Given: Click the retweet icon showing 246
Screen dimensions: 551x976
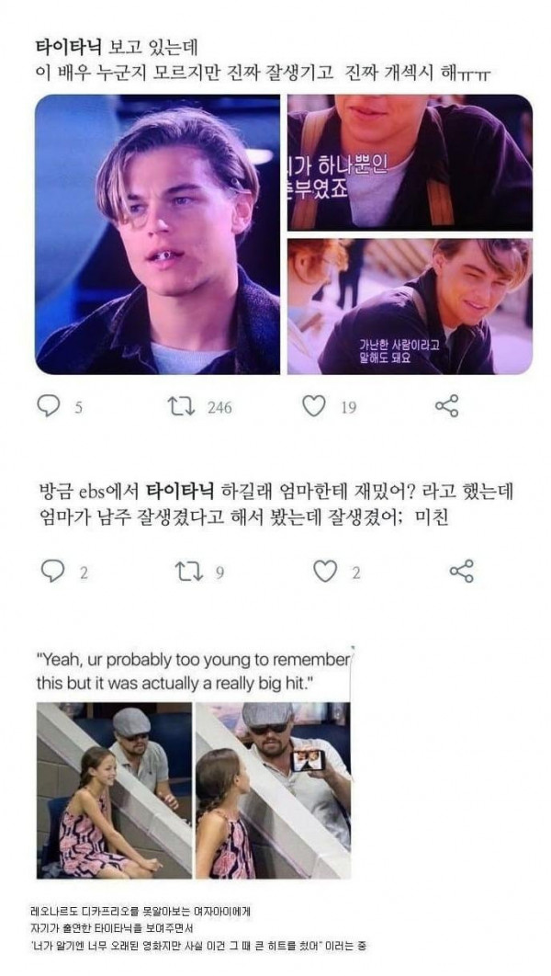Looking at the screenshot, I should (x=182, y=406).
